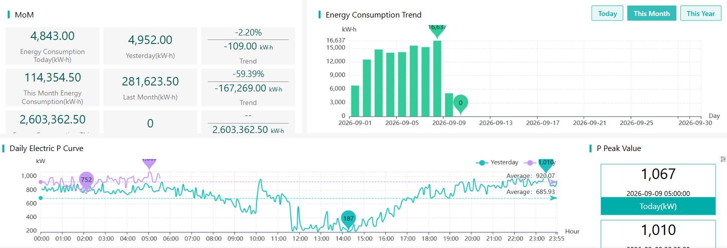
Task: Click the 281,623.50 last month value
Action: pos(150,81)
